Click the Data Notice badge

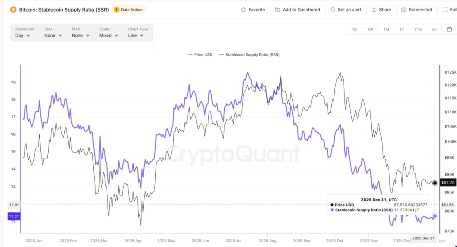pos(129,9)
